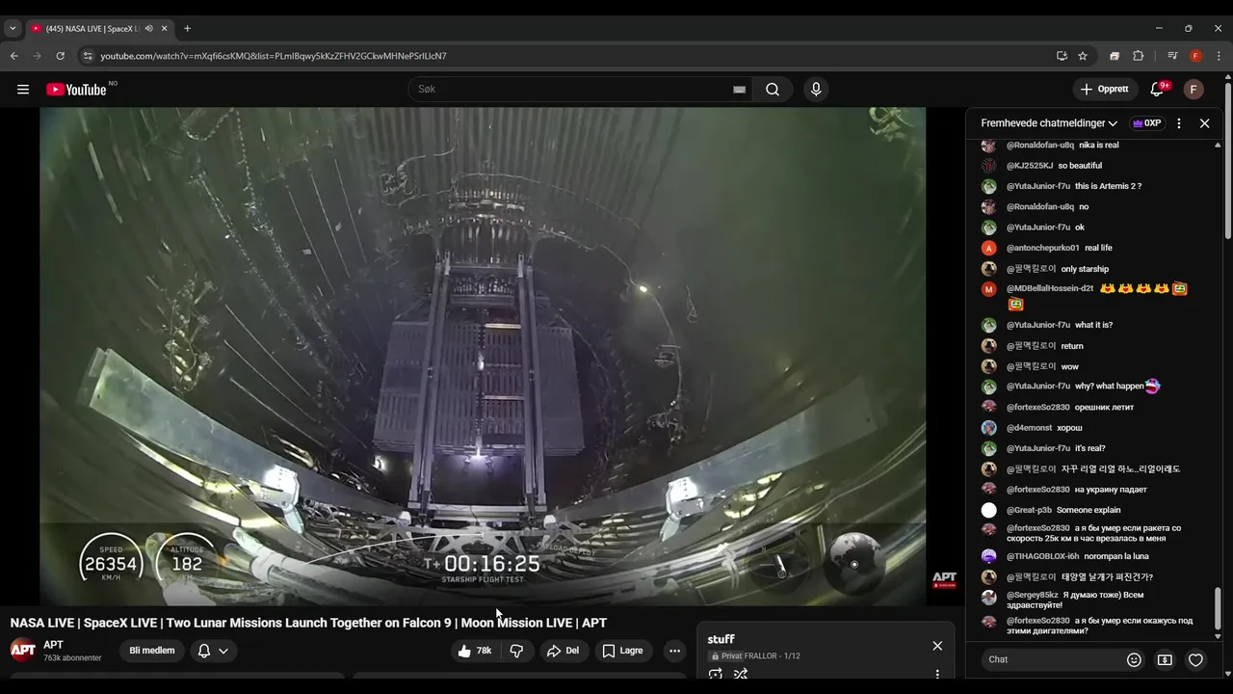Open notifications bell
1233x694 pixels.
[x=1158, y=90]
